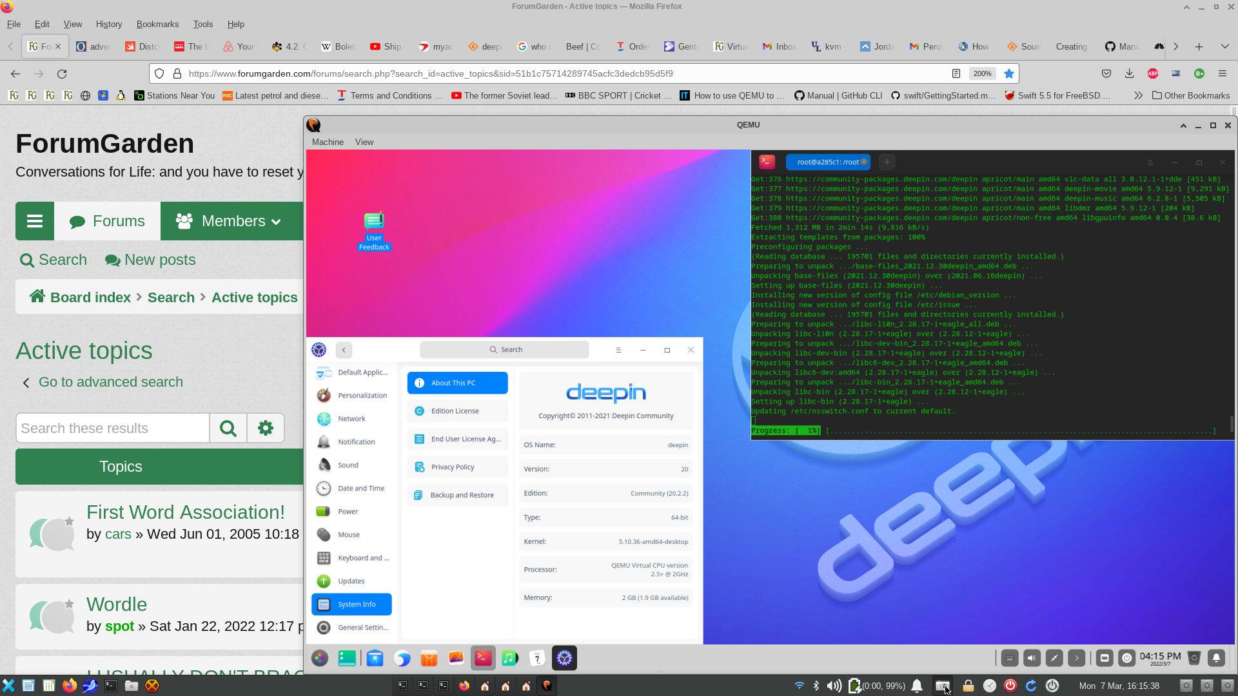Select the Control Center icon in deepin dock

pos(564,658)
